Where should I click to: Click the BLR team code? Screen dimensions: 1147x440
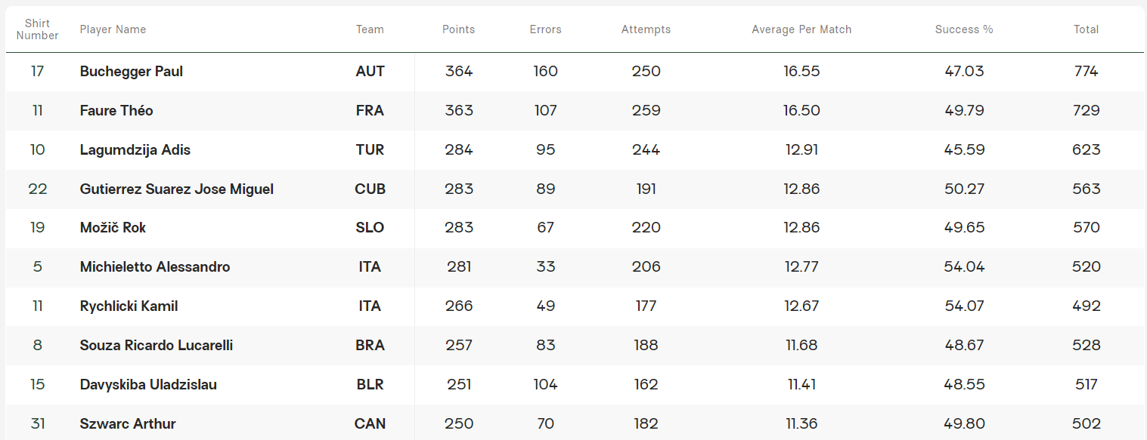click(x=370, y=385)
